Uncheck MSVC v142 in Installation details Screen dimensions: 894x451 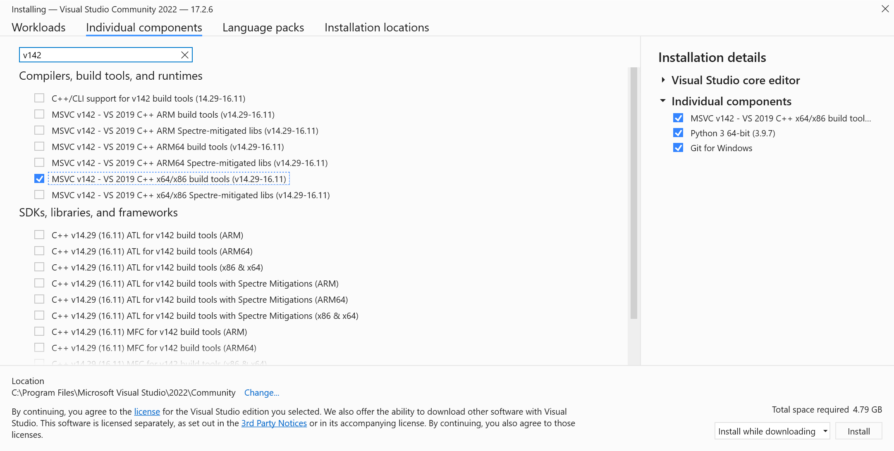pyautogui.click(x=678, y=118)
